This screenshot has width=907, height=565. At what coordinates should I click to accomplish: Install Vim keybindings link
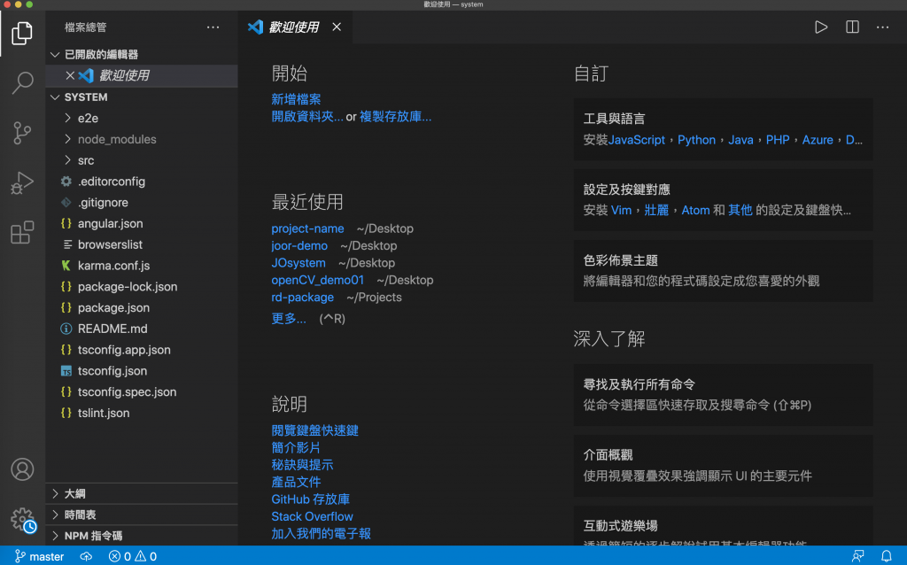(621, 211)
